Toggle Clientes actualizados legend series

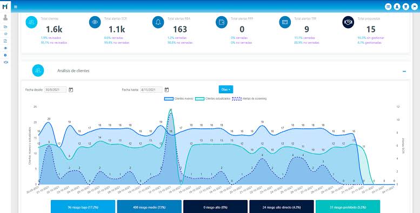point(212,99)
